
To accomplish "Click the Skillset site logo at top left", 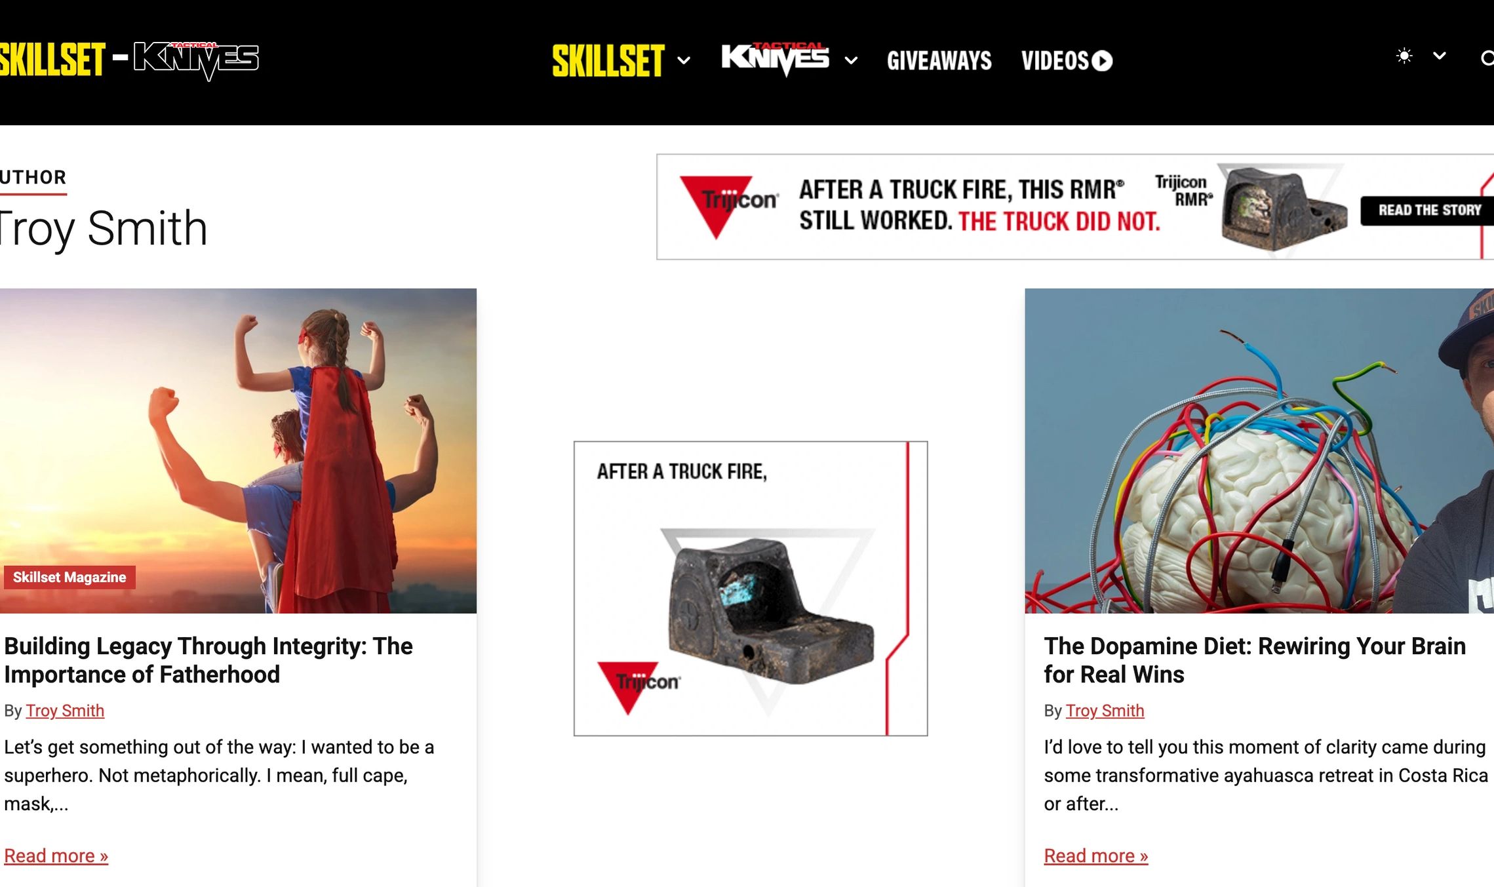I will pos(52,60).
